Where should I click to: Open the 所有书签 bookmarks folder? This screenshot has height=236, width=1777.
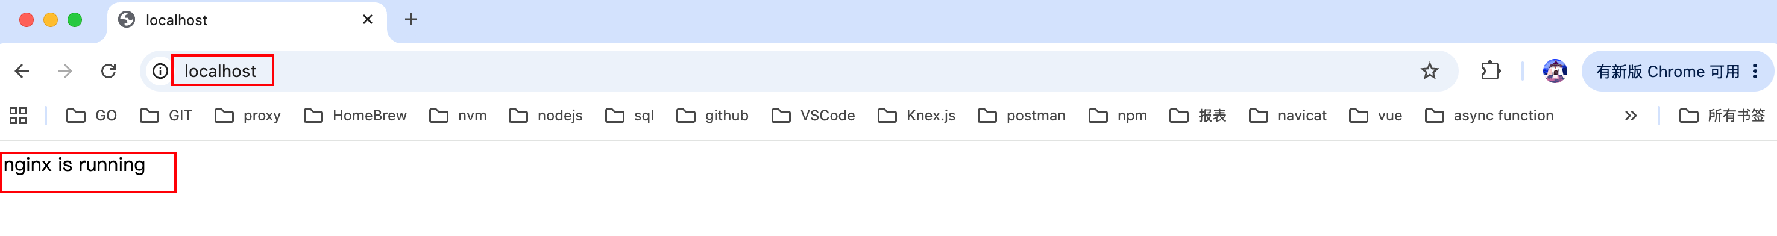1722,116
